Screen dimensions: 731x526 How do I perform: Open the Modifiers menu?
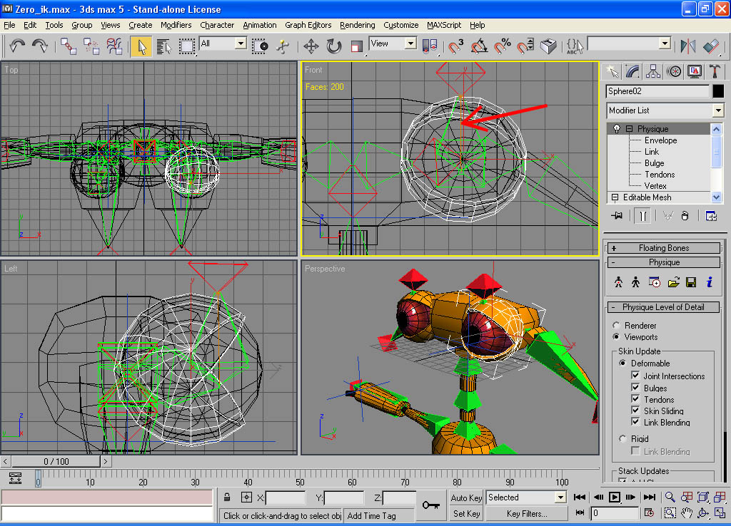tap(176, 25)
